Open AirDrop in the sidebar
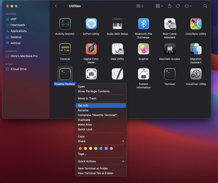This screenshot has width=218, height=183. tap(13, 43)
